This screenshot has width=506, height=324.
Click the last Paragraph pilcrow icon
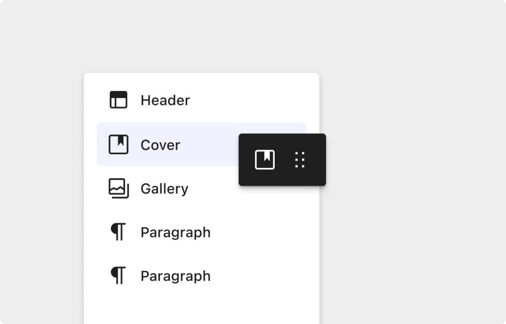pos(119,276)
